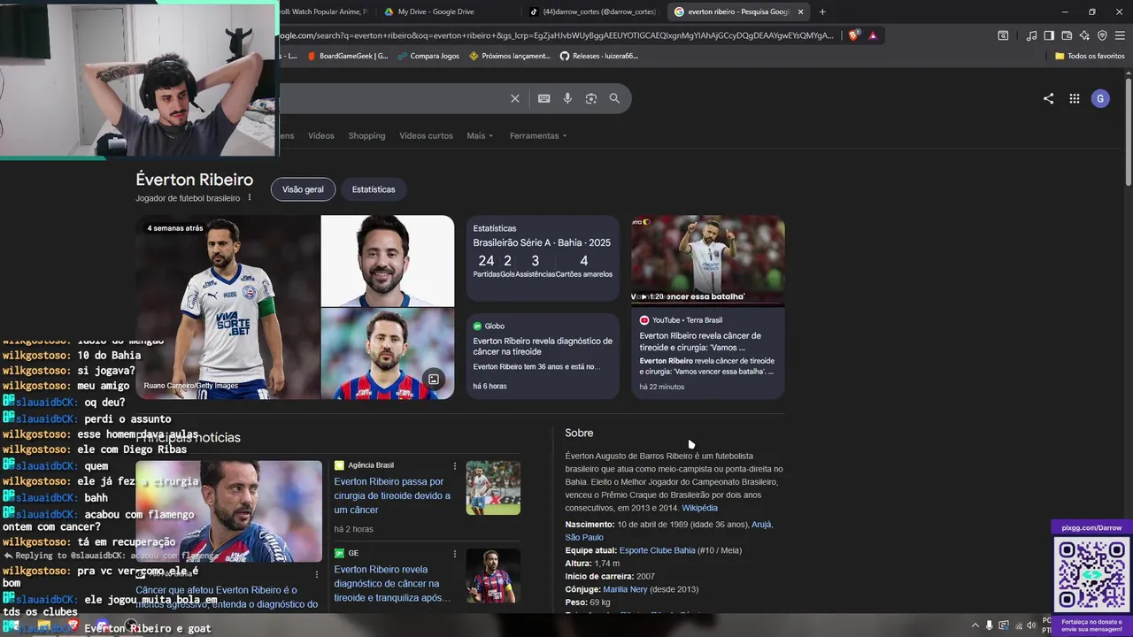Open the Brave hamburger main menu
Viewport: 1133px width, 637px height.
coord(1120,35)
